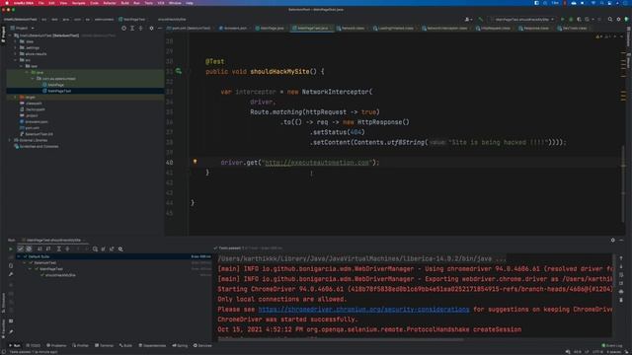Open chromedriver security-considerations link in console
Image resolution: width=632 pixels, height=355 pixels.
pos(363,309)
